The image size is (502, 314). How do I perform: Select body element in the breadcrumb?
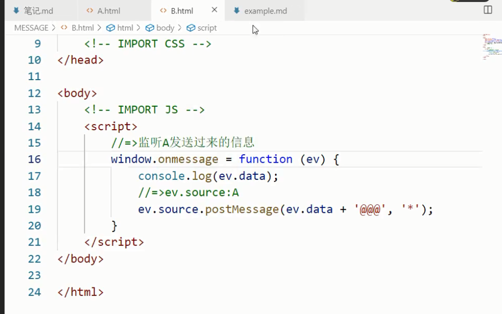165,28
